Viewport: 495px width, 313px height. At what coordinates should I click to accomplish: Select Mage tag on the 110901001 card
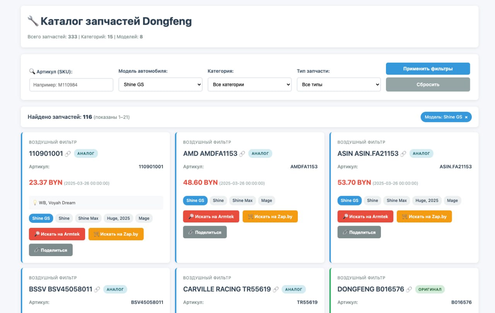coord(144,218)
